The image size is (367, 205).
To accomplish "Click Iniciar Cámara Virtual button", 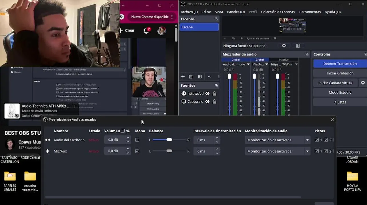I will [x=336, y=83].
